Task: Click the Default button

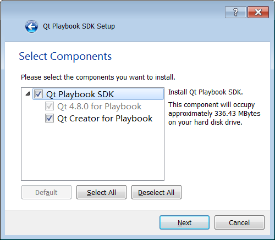Action: pos(46,192)
